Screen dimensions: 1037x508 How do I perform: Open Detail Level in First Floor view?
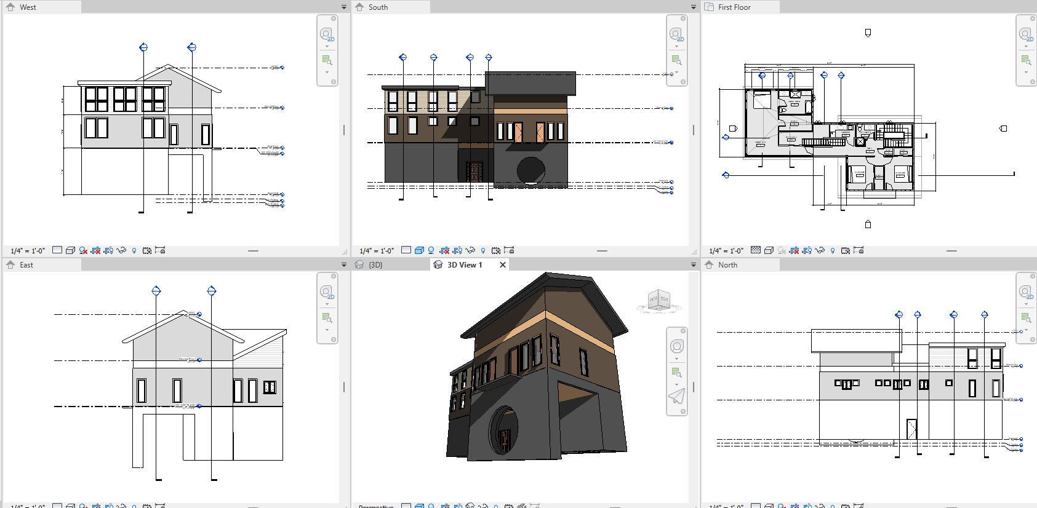pyautogui.click(x=755, y=250)
